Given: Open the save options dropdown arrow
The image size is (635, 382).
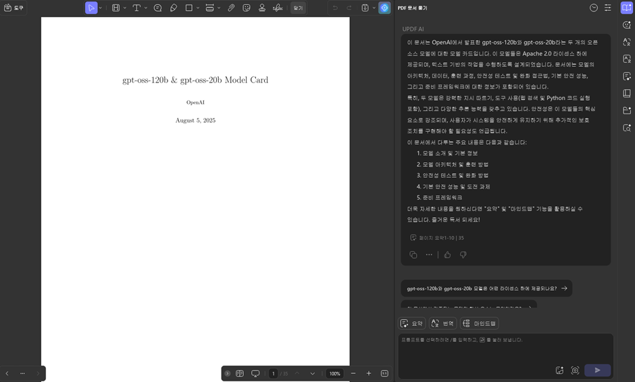Looking at the screenshot, I should click(374, 7).
